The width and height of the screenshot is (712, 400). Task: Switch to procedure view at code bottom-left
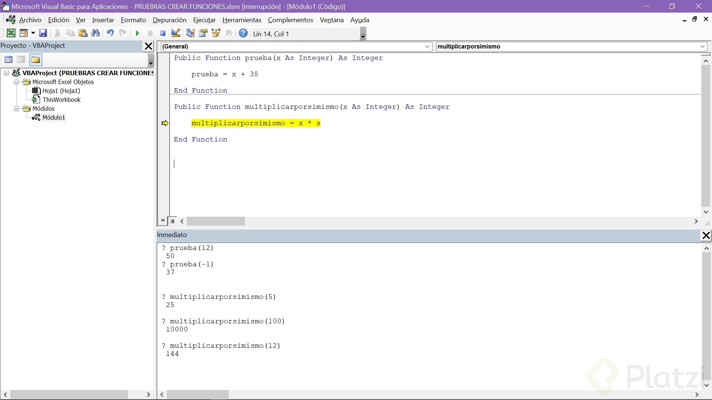click(x=163, y=221)
